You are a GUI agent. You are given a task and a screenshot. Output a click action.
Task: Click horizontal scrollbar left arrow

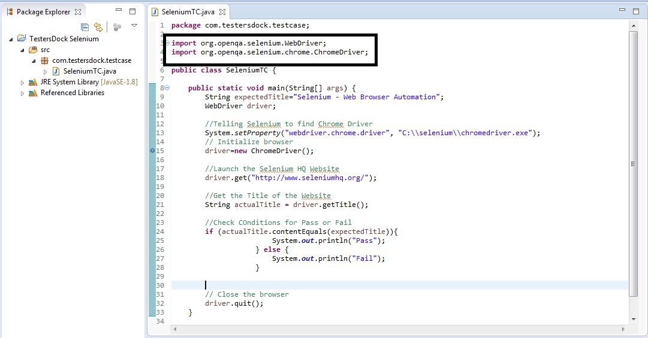click(x=175, y=329)
